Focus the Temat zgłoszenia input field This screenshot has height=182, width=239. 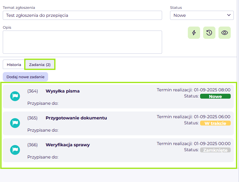(82, 15)
